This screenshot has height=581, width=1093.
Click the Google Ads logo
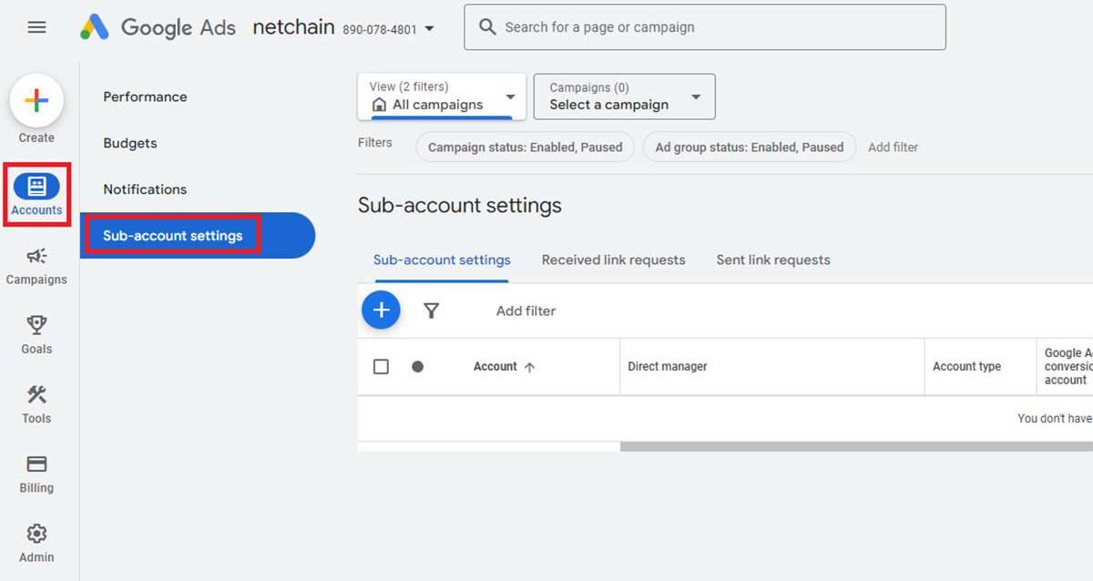point(158,27)
